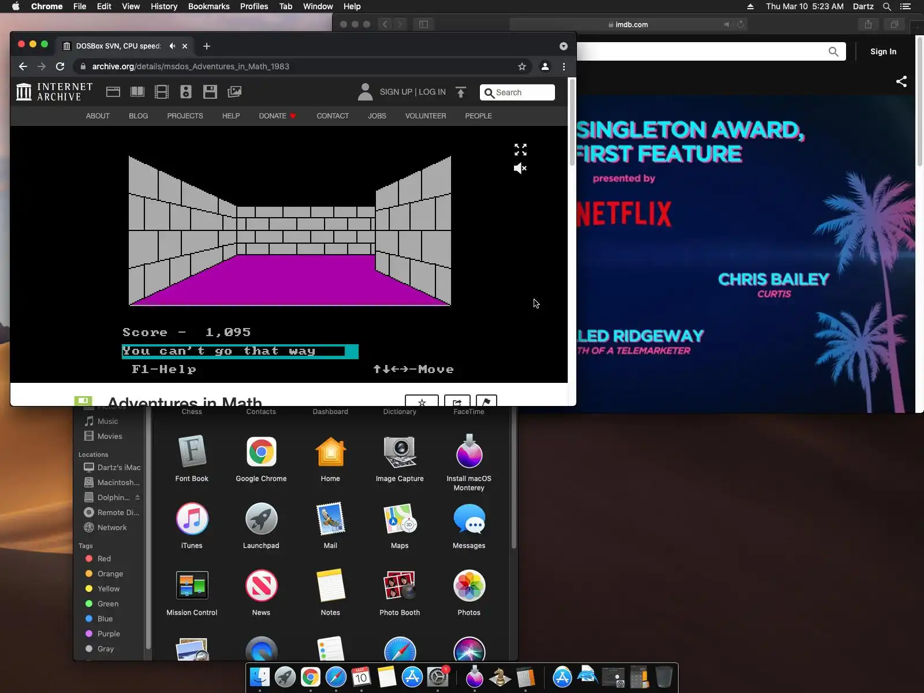Enter fullscreen for the DOSBox emulator

520,150
